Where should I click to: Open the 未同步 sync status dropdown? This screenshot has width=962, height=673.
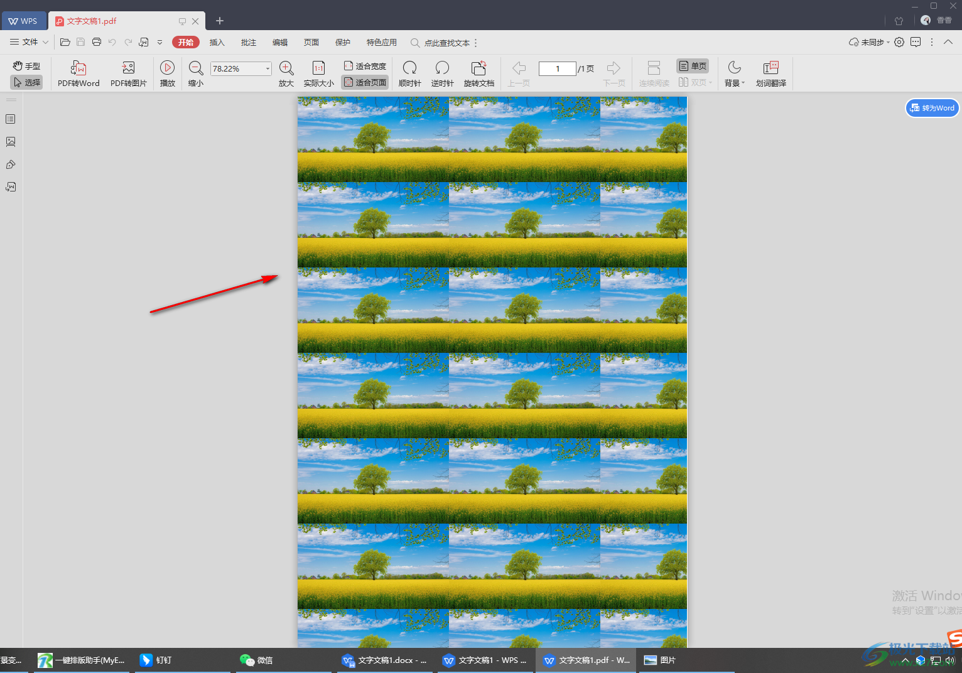869,42
